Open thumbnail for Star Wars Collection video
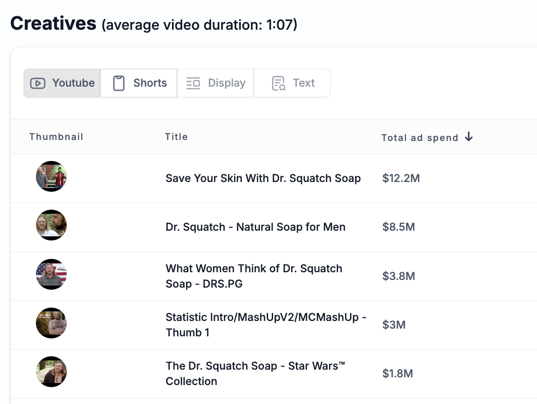 point(51,372)
